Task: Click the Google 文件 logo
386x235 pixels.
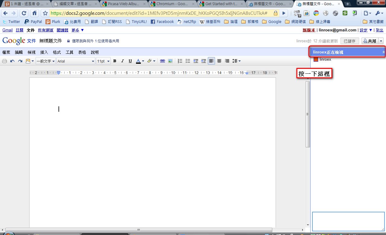Action: pyautogui.click(x=19, y=41)
